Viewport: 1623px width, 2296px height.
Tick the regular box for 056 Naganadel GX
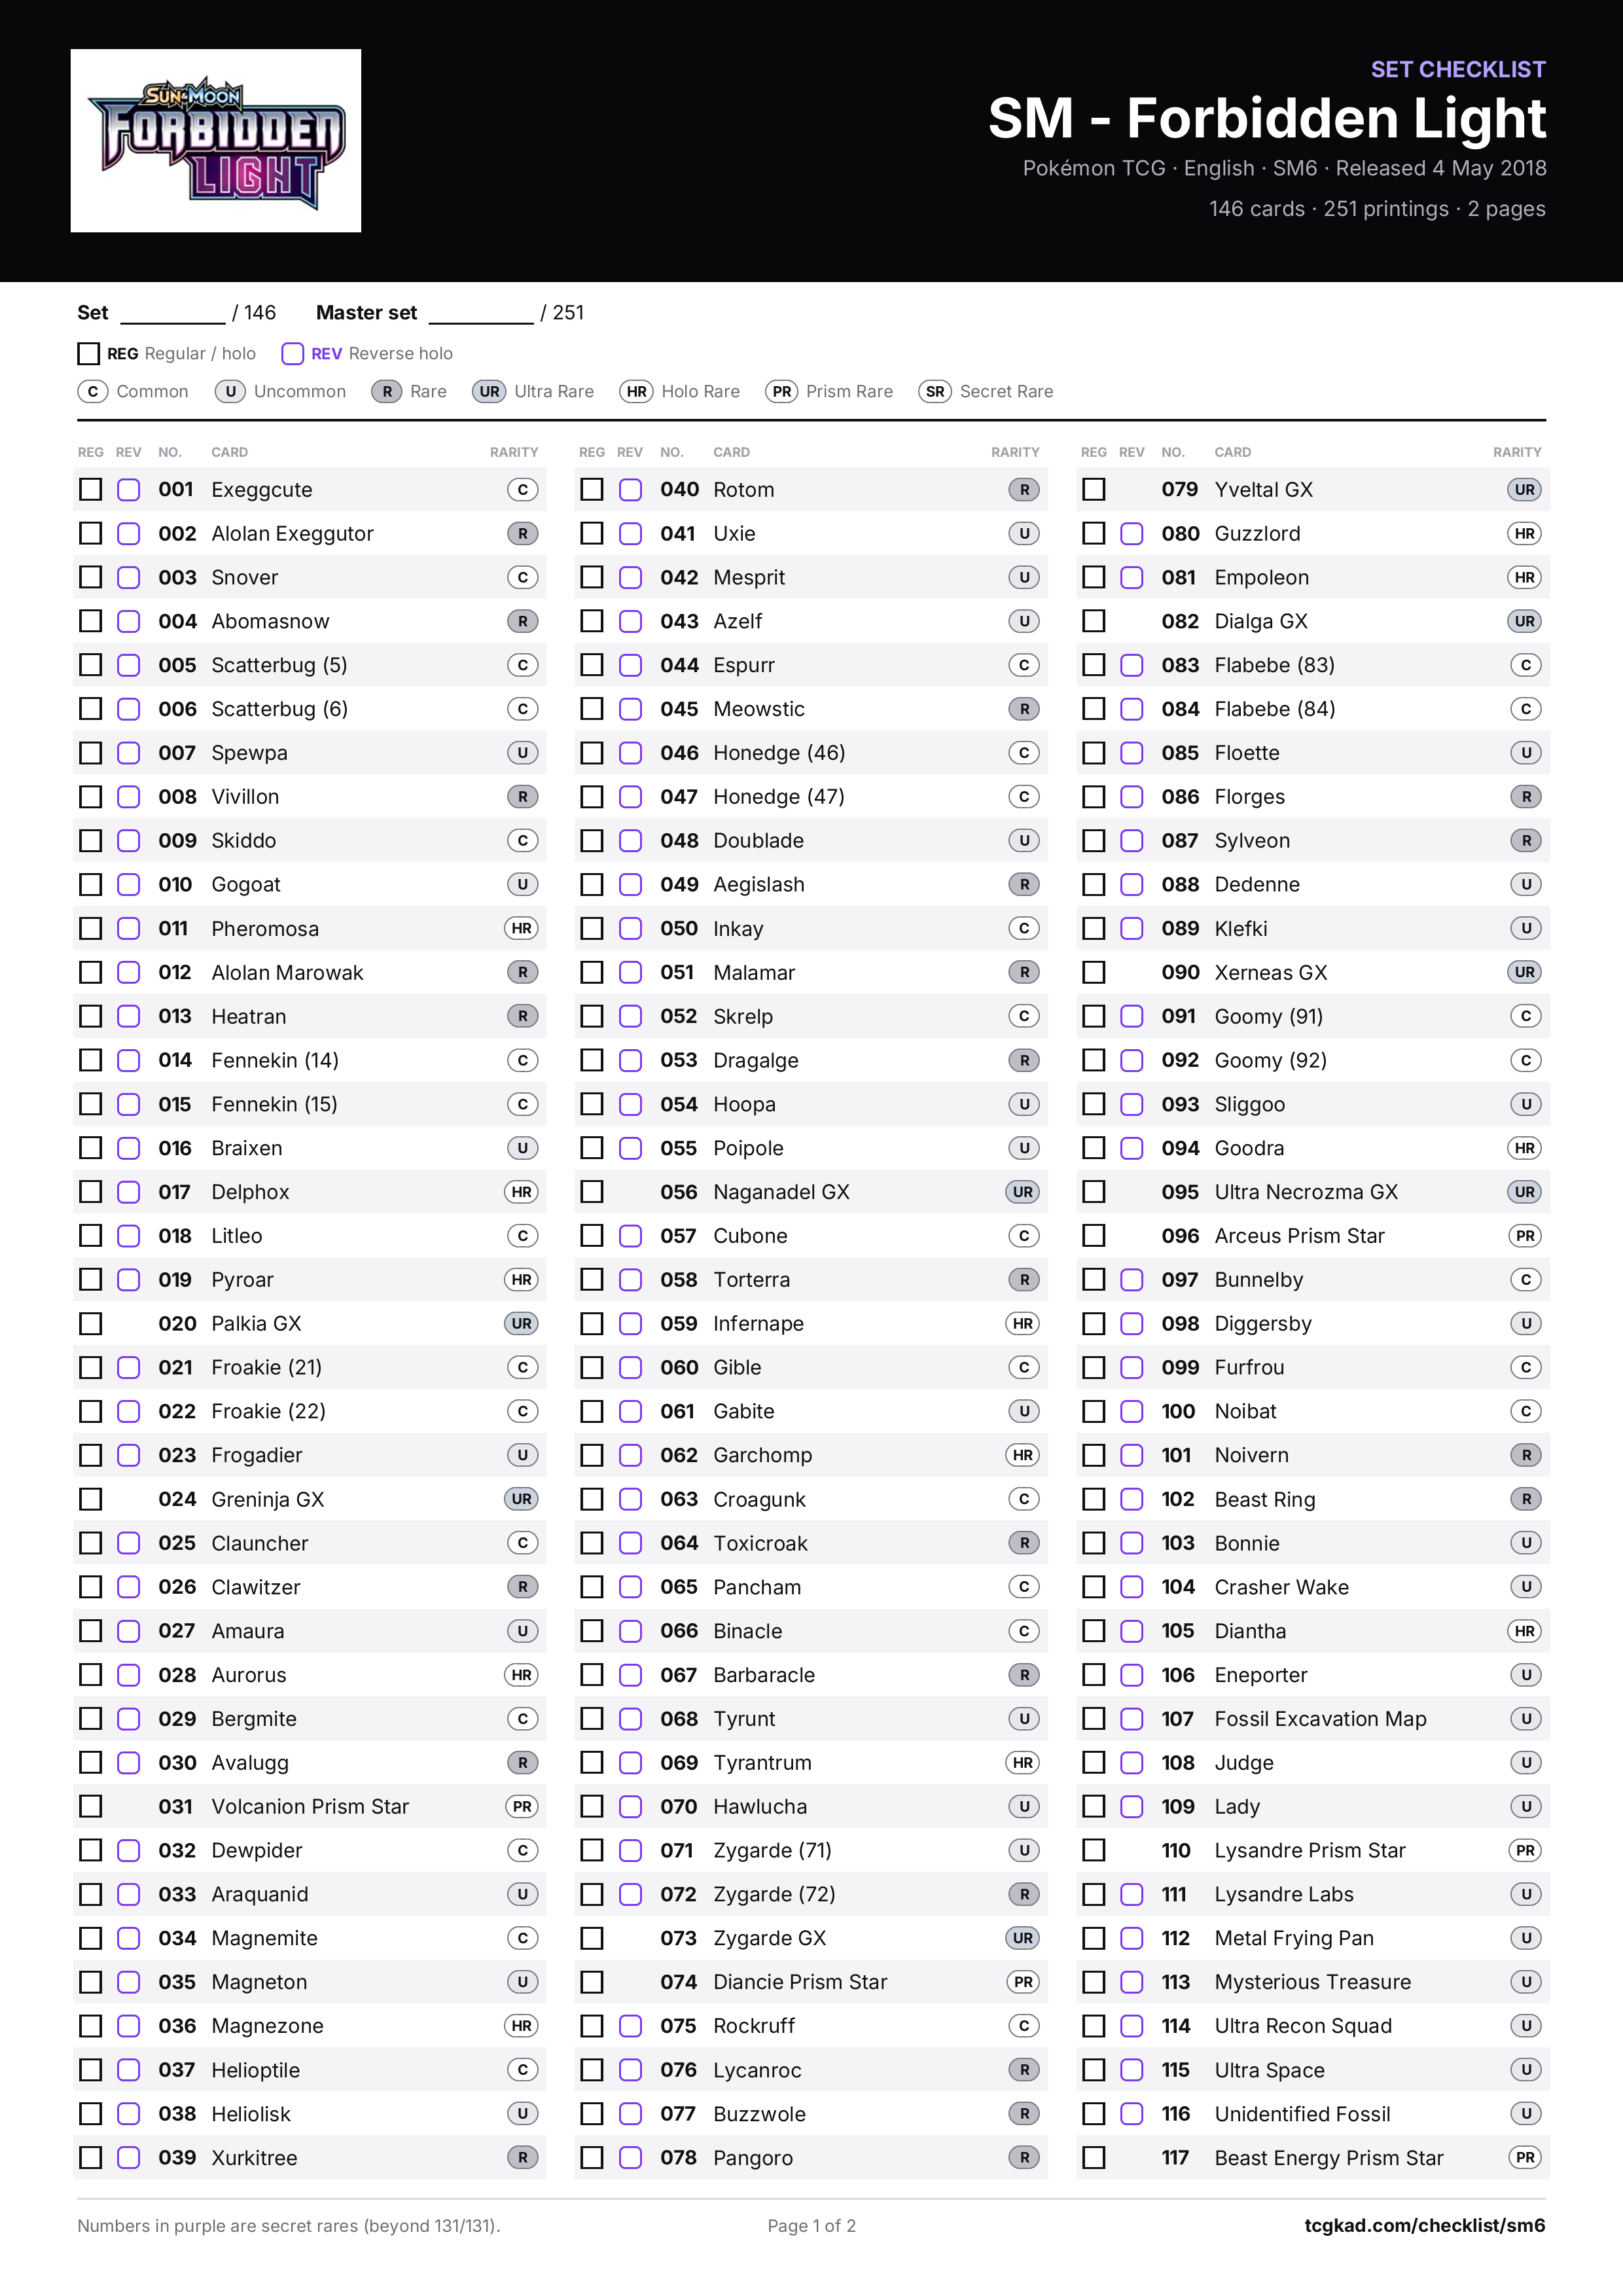point(593,1192)
